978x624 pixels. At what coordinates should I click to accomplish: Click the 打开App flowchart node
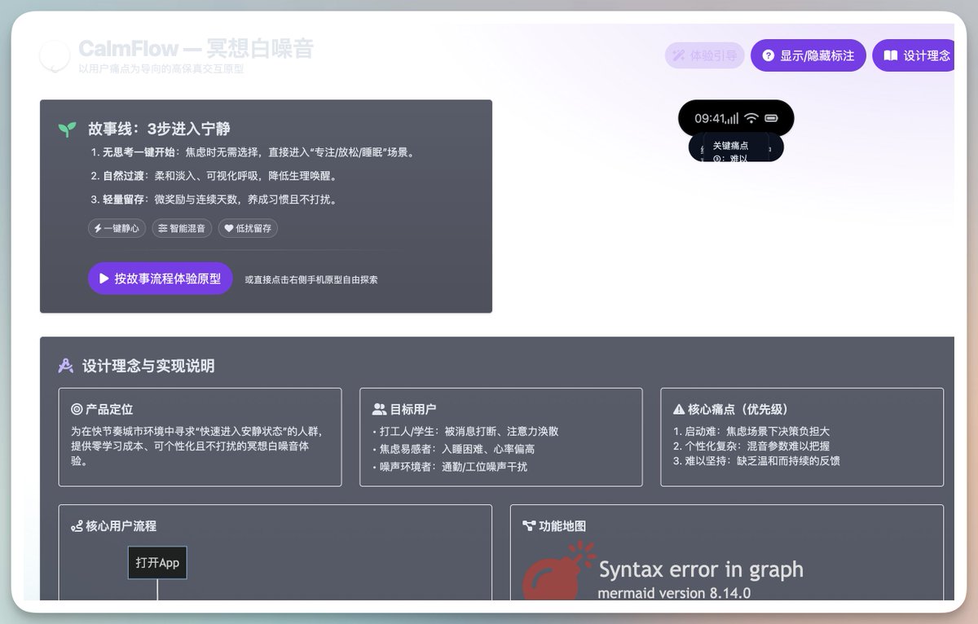point(157,562)
